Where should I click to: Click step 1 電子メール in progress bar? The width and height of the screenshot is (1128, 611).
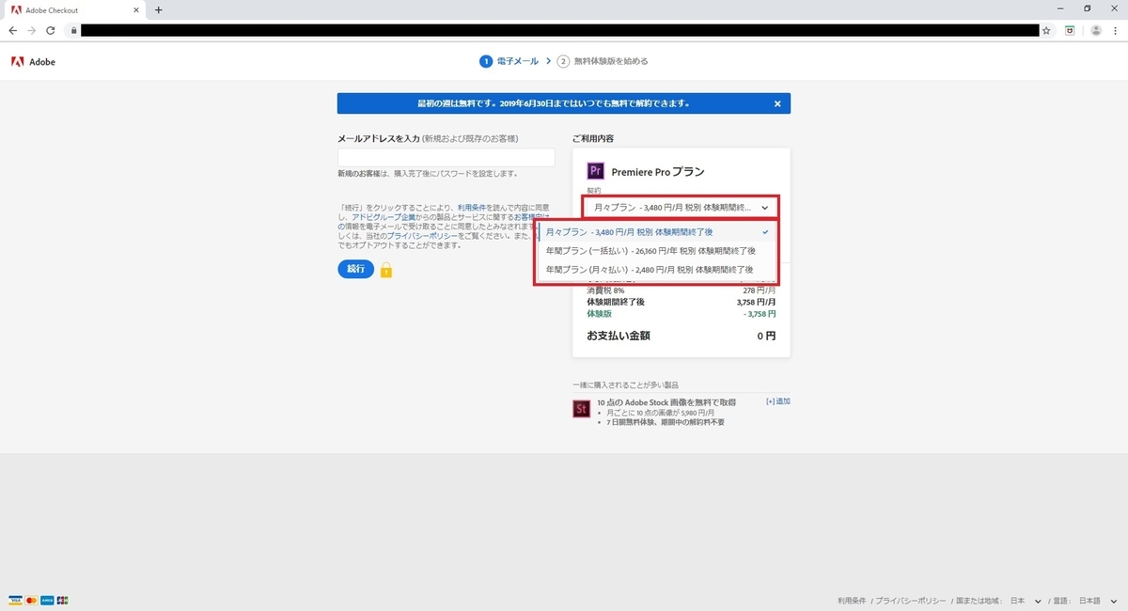pyautogui.click(x=509, y=61)
